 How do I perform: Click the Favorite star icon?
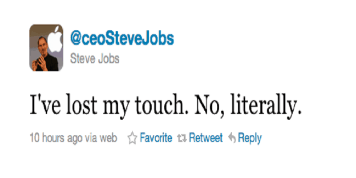tap(132, 138)
